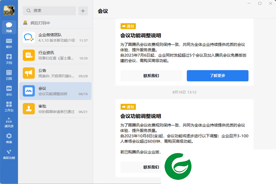Click 联系我们 in the second notice card
276x184 pixels.
(141, 167)
